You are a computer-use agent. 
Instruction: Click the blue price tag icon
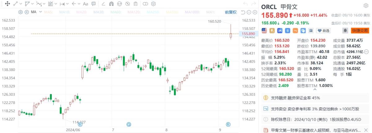click(303, 31)
